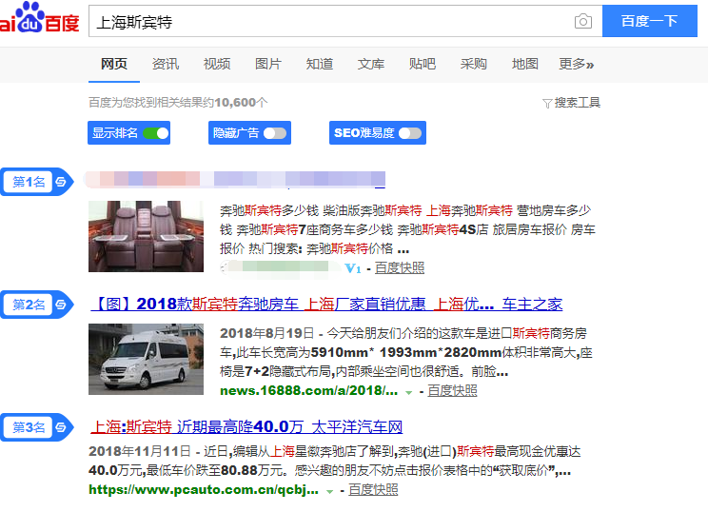Go to the 文库 tab
The image size is (708, 512).
(371, 64)
